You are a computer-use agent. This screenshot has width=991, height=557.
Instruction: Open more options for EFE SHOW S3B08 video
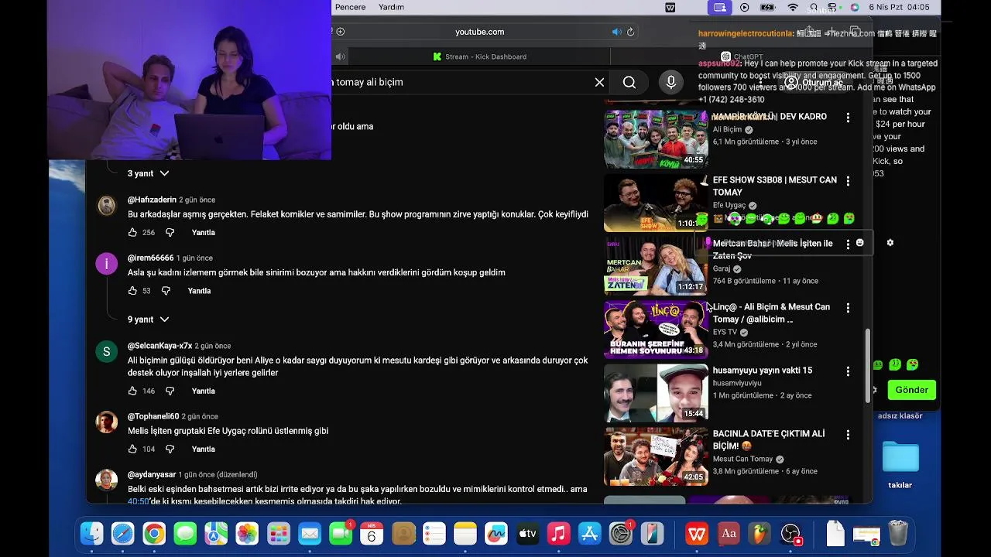point(848,181)
